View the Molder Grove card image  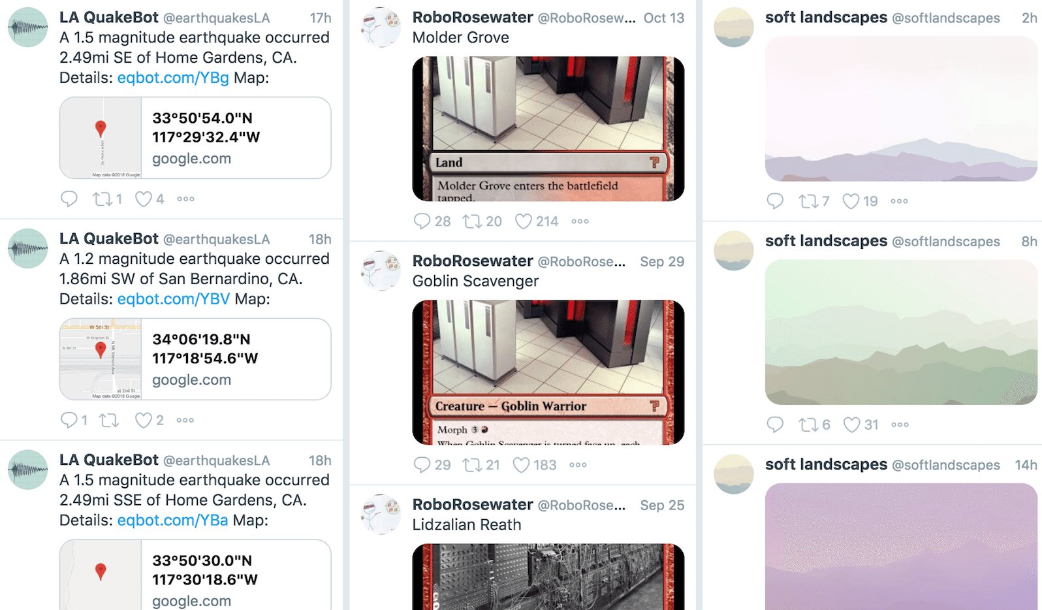548,129
